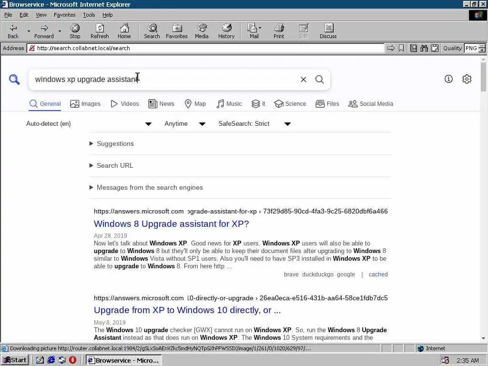Viewport: 488px width, 366px height.
Task: Click the Forward arrow toolbar button
Action: (x=44, y=31)
